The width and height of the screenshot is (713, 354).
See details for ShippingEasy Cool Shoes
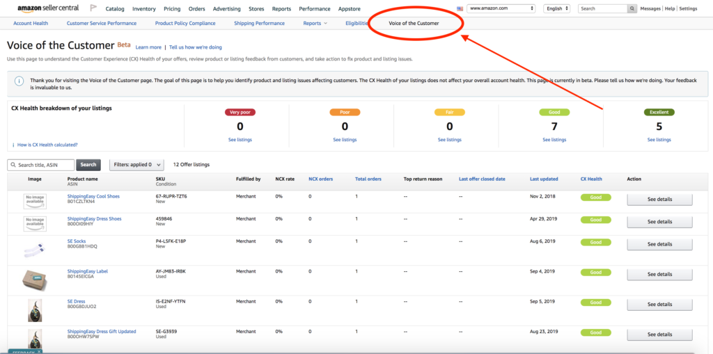click(x=660, y=200)
